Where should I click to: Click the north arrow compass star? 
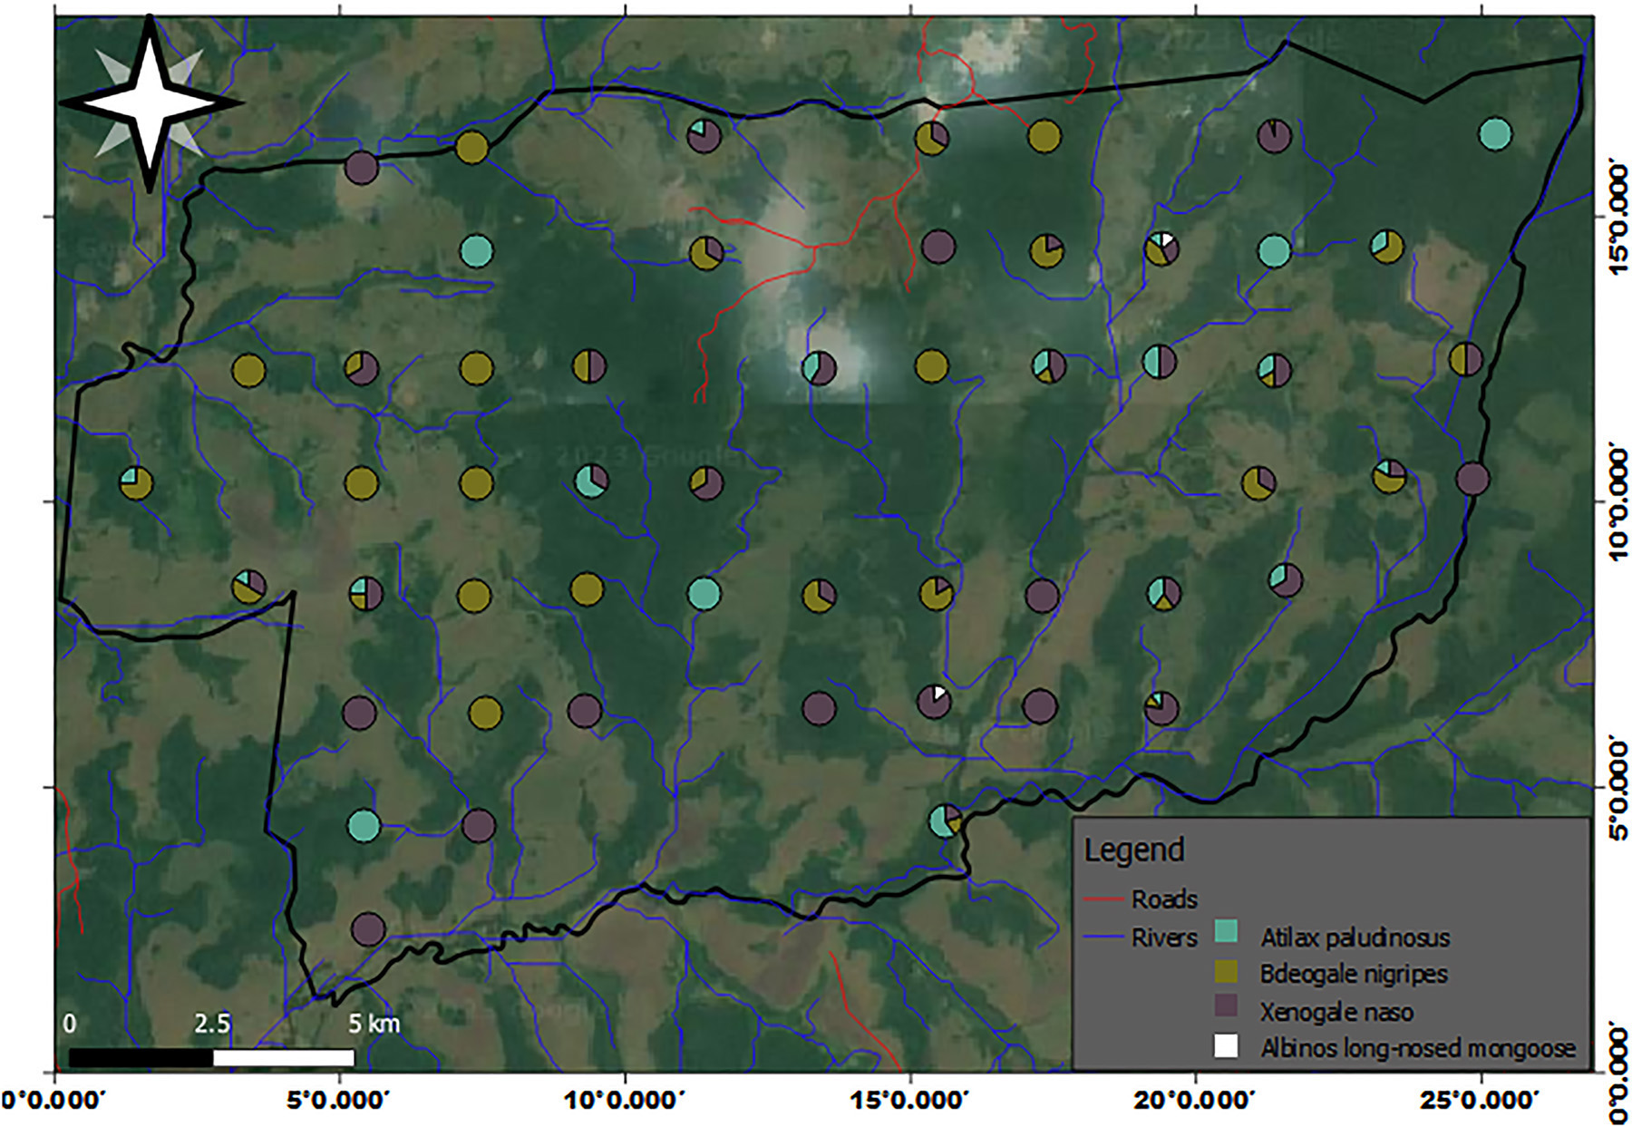[151, 102]
